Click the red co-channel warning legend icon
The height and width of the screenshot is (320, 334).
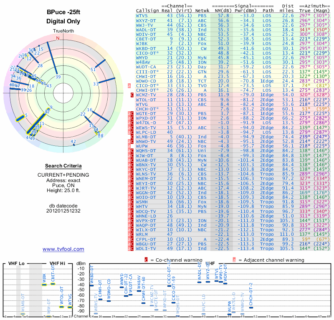click(x=146, y=260)
